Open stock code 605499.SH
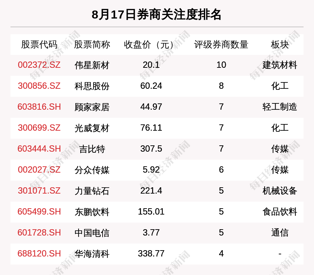This screenshot has height=275, width=314. point(39,212)
